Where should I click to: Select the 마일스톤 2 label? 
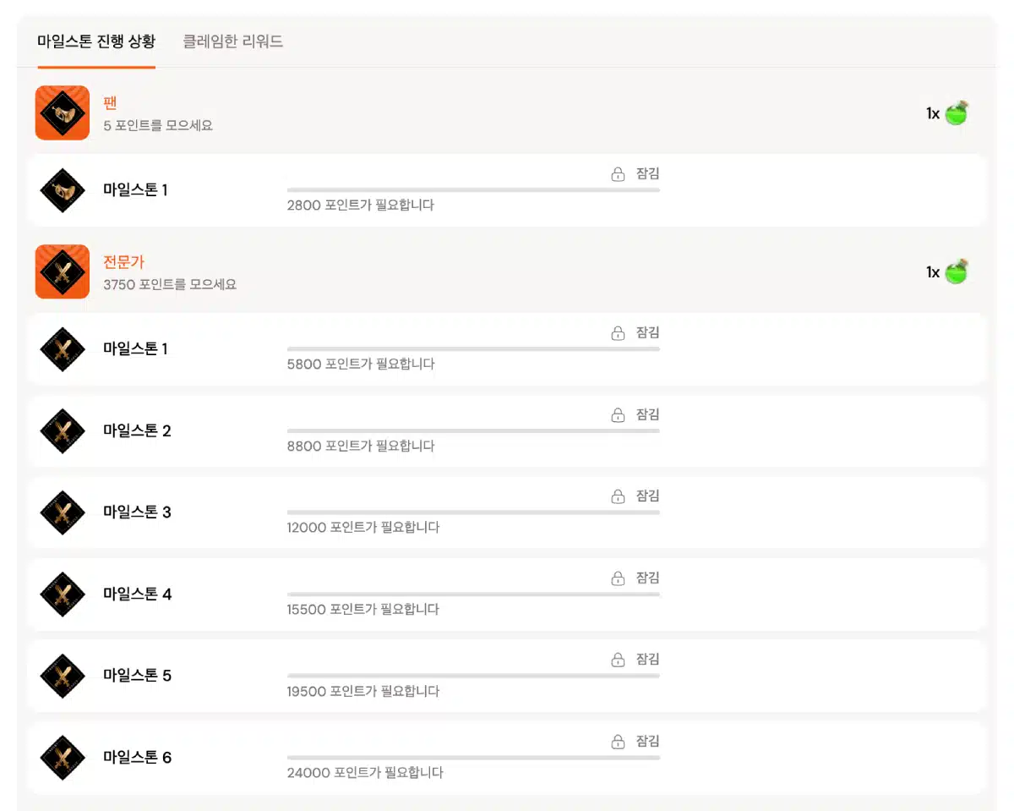[x=137, y=430]
